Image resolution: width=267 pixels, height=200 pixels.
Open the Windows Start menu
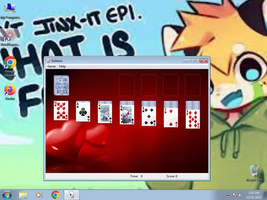pyautogui.click(x=7, y=195)
